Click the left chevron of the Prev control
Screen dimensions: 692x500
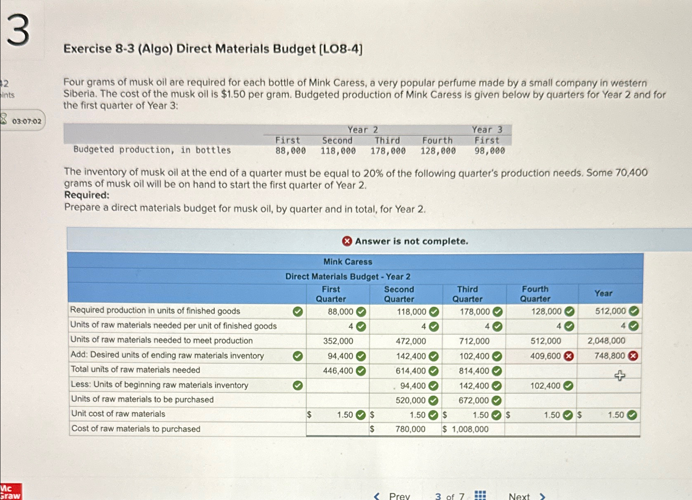[x=376, y=495]
